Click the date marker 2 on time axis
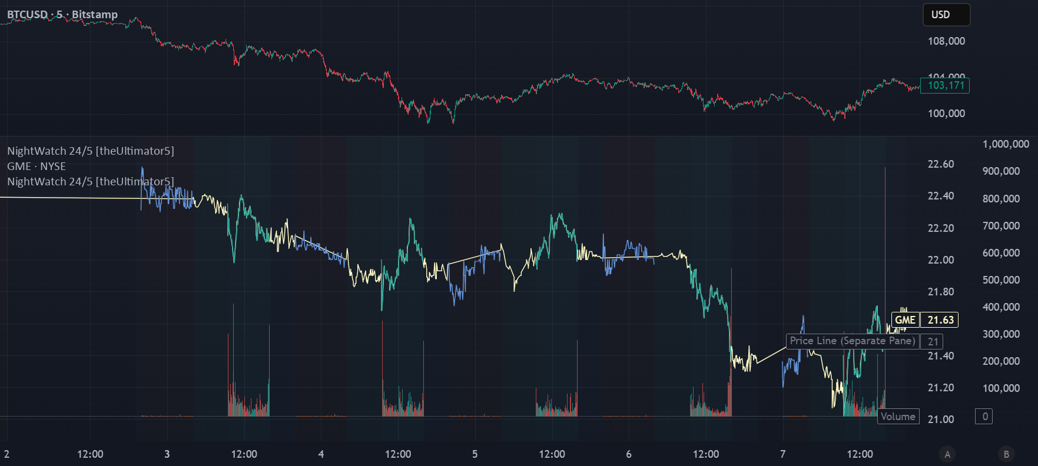Viewport: 1038px width, 466px height. (x=6, y=454)
